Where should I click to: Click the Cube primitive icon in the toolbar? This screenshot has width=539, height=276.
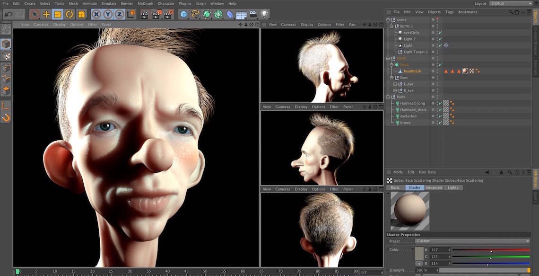(x=183, y=14)
